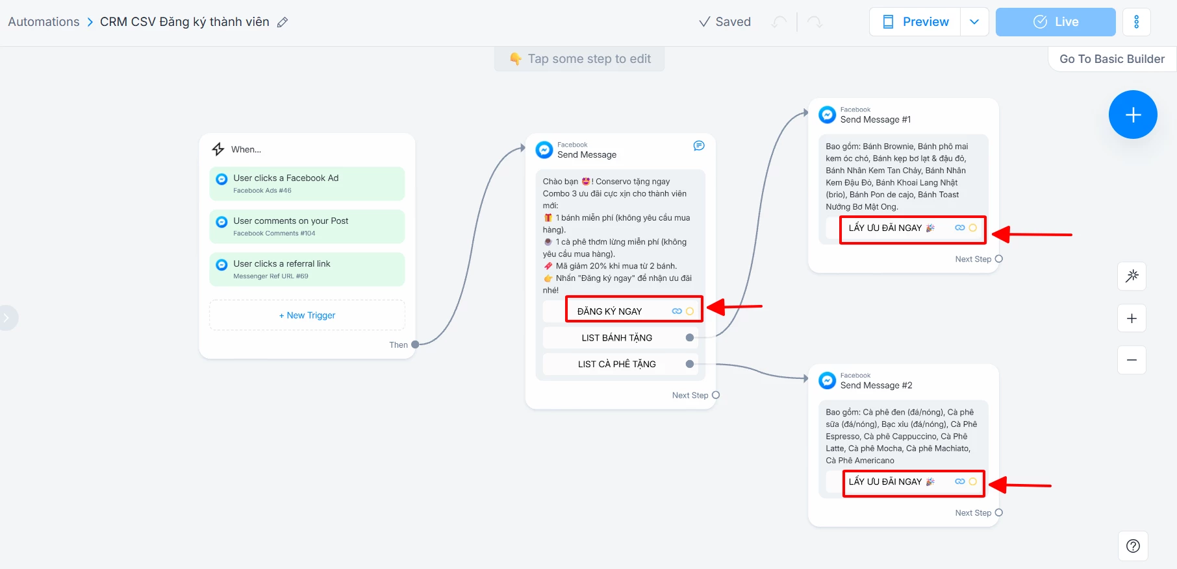Click message text starting 'Chào bạn'
The height and width of the screenshot is (569, 1177).
[618, 236]
